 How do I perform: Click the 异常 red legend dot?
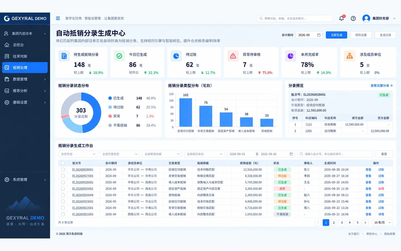(x=110, y=116)
